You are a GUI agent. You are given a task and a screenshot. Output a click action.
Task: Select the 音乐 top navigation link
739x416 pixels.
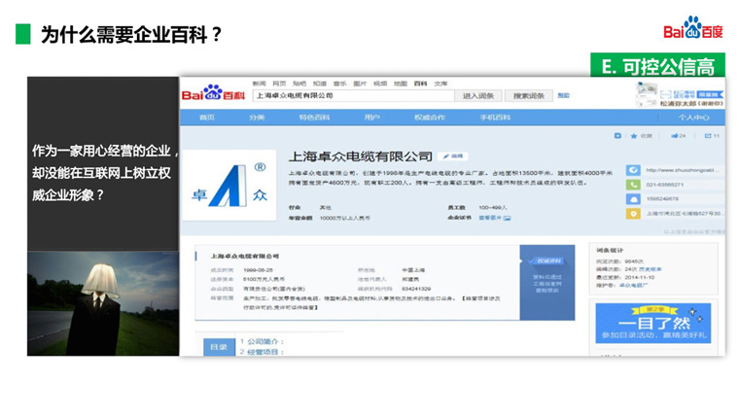[x=339, y=84]
